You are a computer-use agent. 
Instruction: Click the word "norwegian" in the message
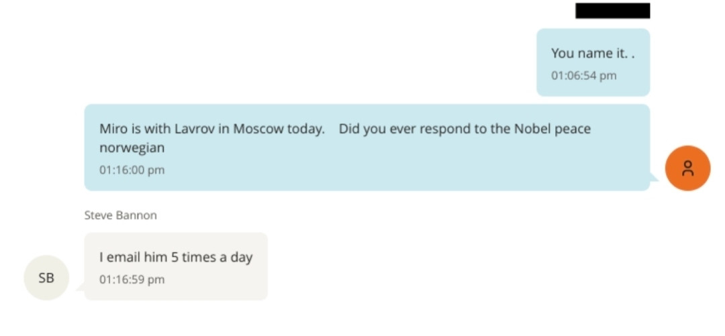(x=132, y=148)
